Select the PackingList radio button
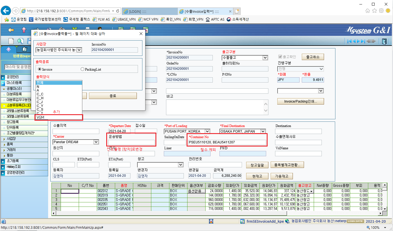393x231 pixels. pos(82,69)
